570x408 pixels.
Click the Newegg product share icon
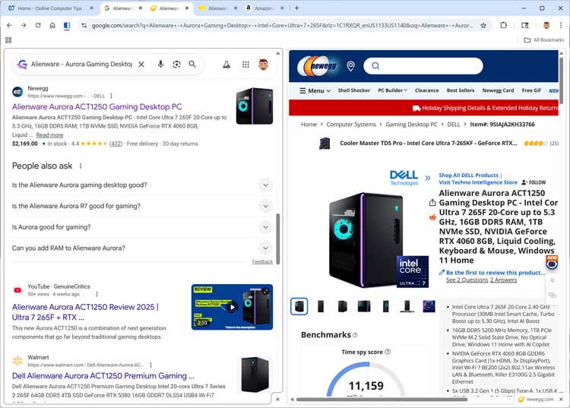tap(432, 203)
